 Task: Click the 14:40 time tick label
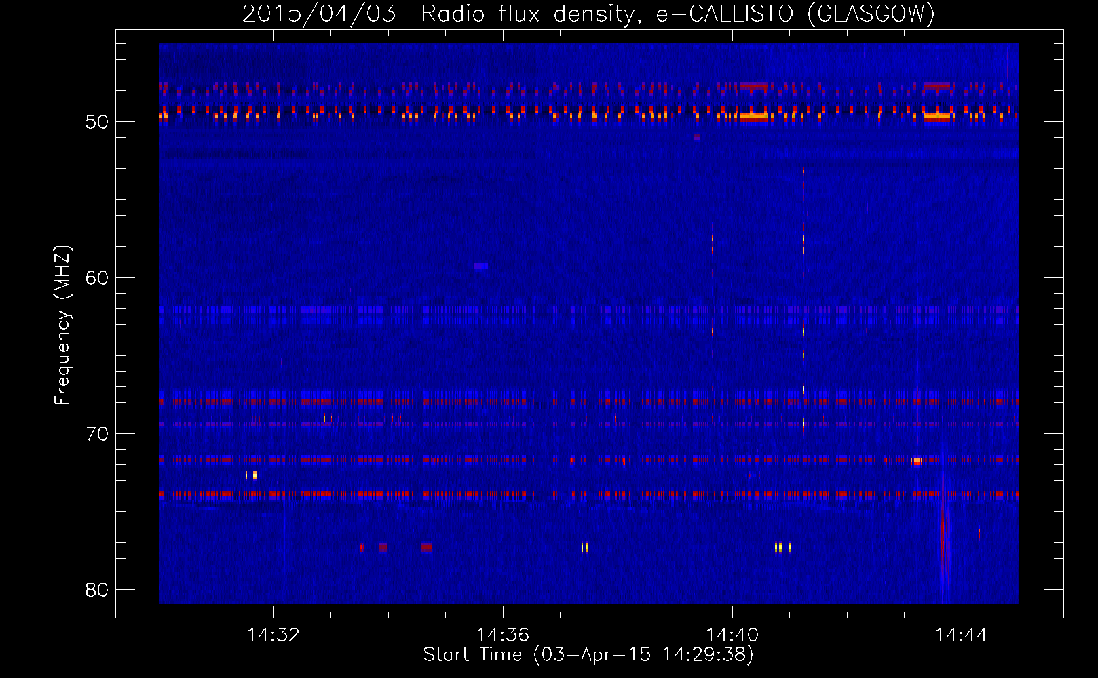[732, 635]
